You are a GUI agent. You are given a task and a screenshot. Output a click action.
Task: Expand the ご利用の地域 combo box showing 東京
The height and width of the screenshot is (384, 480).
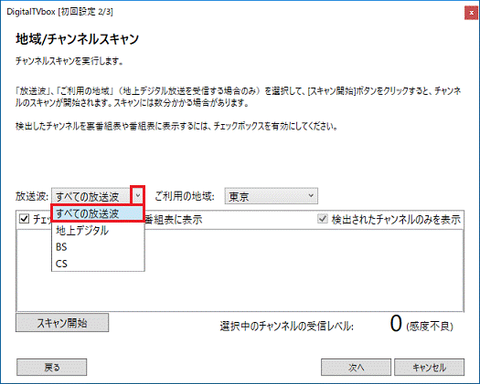[272, 196]
